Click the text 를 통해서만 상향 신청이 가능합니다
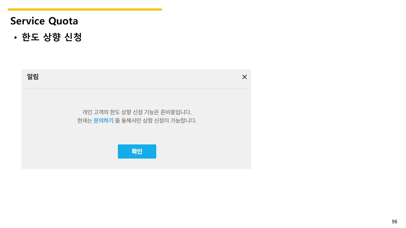 coord(156,121)
